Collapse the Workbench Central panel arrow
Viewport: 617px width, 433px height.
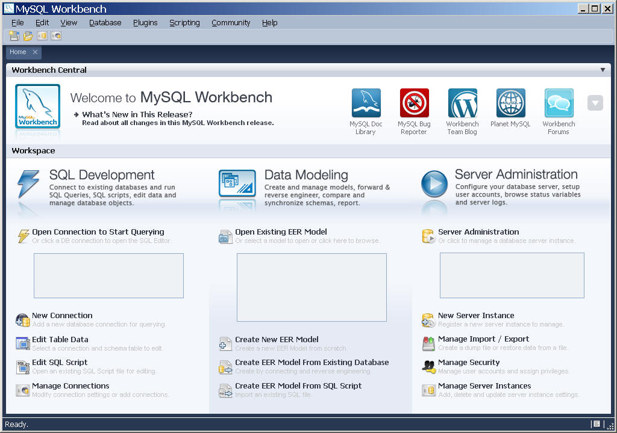(603, 70)
